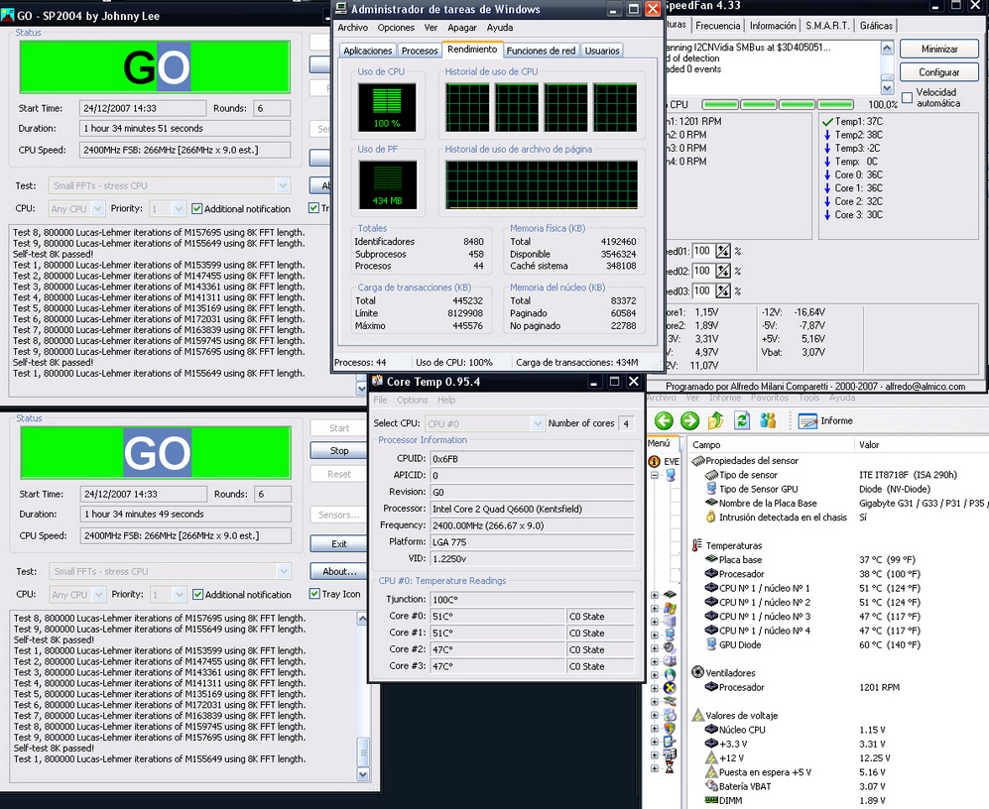Viewport: 989px width, 809px height.
Task: Click the DirectX X icon in Everest tree
Action: [x=670, y=688]
